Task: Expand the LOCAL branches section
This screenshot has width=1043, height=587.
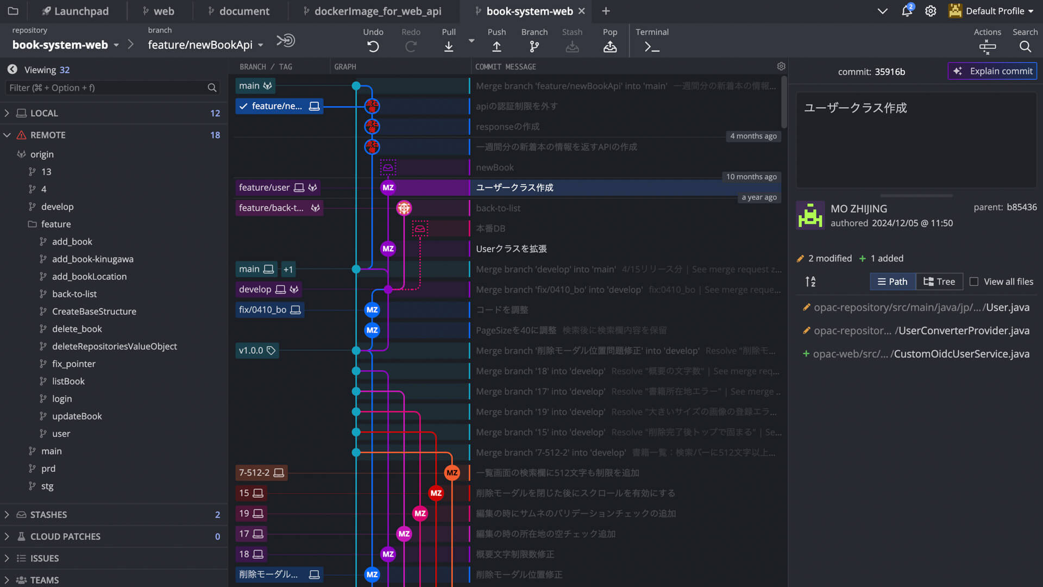Action: (7, 113)
